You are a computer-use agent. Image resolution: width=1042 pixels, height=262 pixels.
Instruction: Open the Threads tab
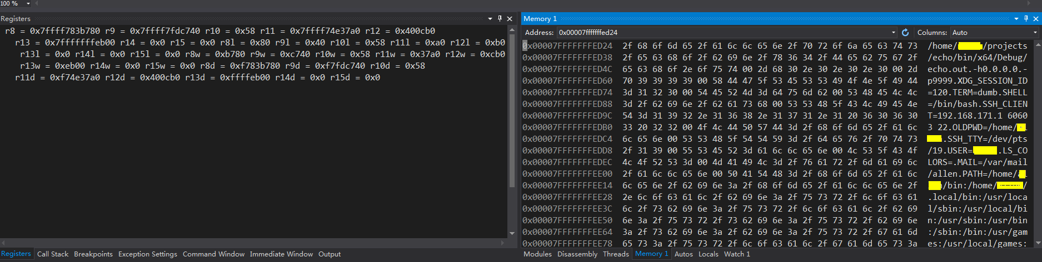[x=616, y=254]
